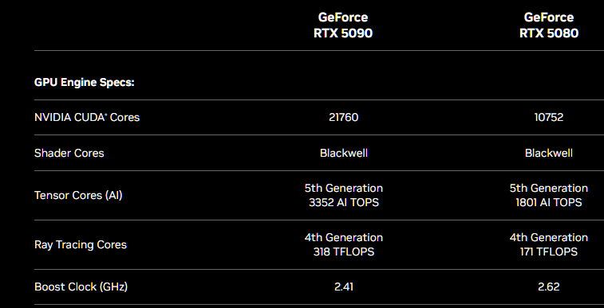The height and width of the screenshot is (308, 604).
Task: Click the NVIDIA CUDA Cores row label
Action: click(87, 117)
